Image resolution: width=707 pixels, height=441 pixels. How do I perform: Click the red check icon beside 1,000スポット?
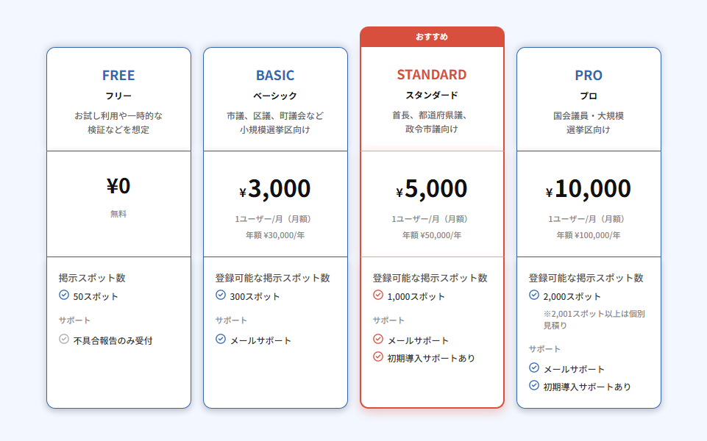click(x=378, y=295)
